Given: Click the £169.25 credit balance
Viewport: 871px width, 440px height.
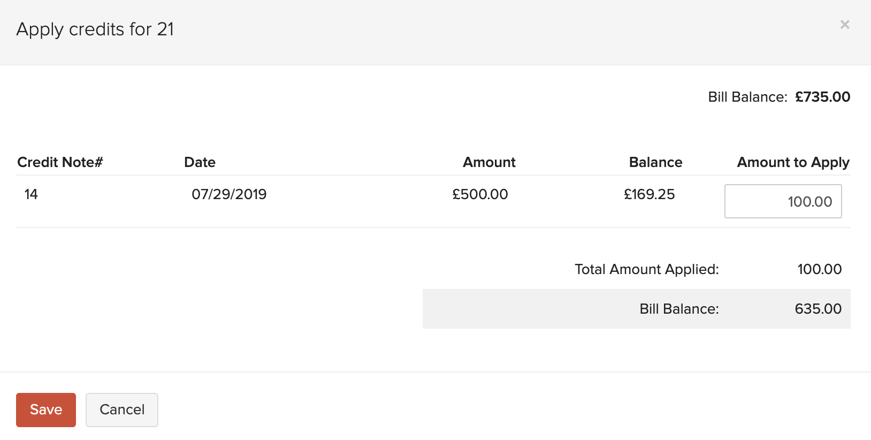Looking at the screenshot, I should pos(649,194).
